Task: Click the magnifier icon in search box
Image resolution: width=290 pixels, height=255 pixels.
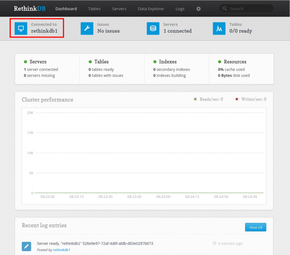Action: (225, 8)
